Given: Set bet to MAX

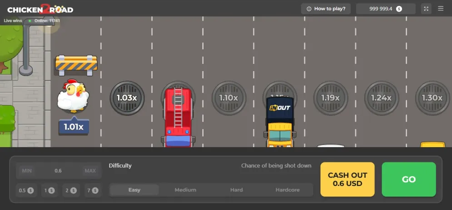Looking at the screenshot, I should 90,171.
